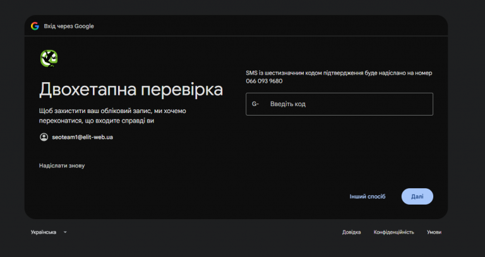The width and height of the screenshot is (485, 257).
Task: Click the Вхід через Google header text
Action: 69,27
